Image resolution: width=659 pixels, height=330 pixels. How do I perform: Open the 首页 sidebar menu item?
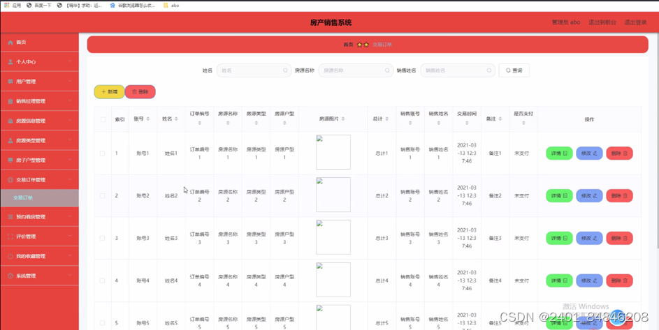point(40,43)
